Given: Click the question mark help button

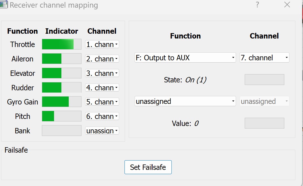Looking at the screenshot, I should click(x=257, y=5).
